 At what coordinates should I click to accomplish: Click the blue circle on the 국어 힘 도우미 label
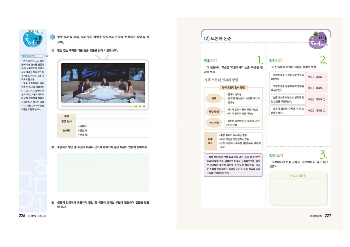[47, 56]
